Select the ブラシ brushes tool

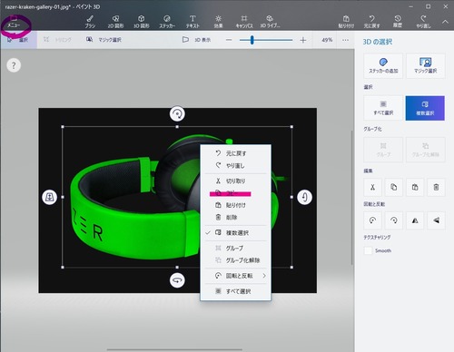(90, 22)
